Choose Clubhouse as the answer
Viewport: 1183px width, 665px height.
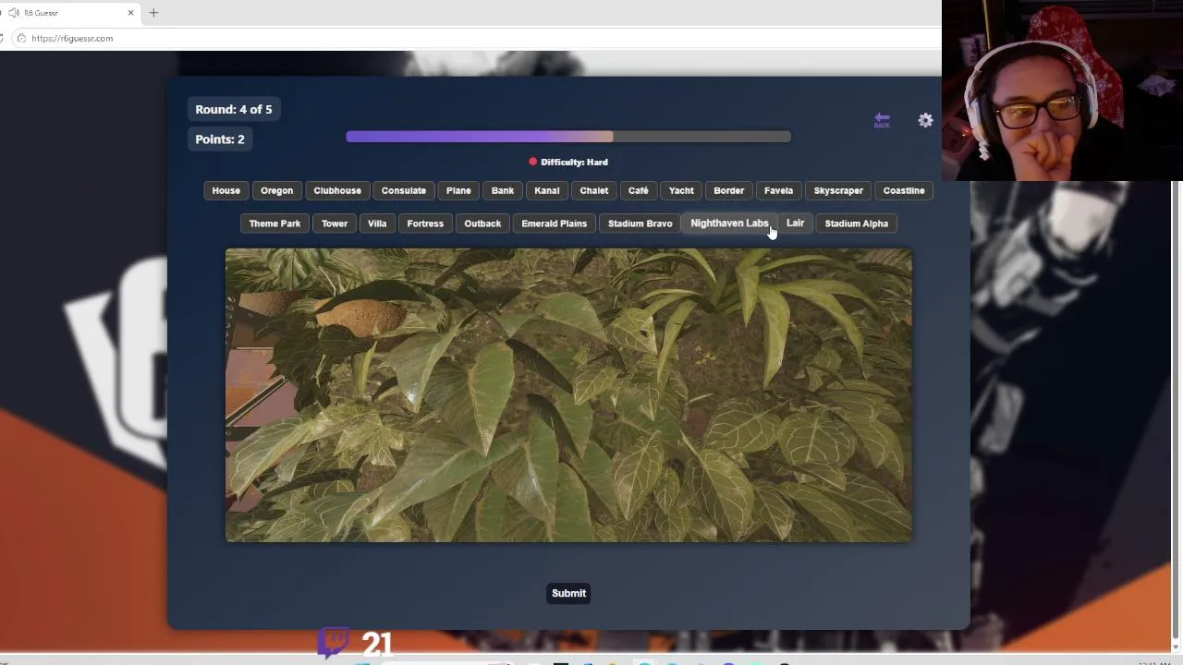[x=337, y=190]
